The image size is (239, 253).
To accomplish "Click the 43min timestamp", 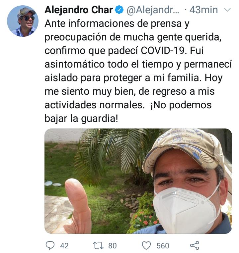I will (203, 10).
